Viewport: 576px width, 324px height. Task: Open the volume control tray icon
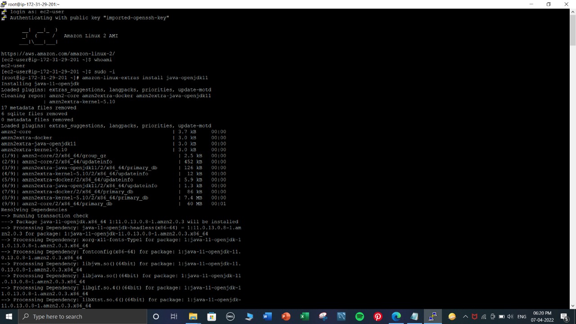click(511, 316)
